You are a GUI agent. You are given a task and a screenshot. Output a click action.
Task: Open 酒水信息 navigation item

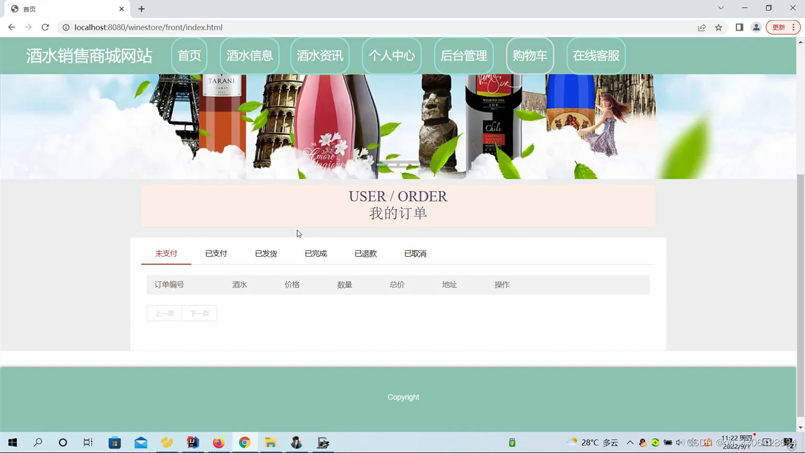coord(249,56)
